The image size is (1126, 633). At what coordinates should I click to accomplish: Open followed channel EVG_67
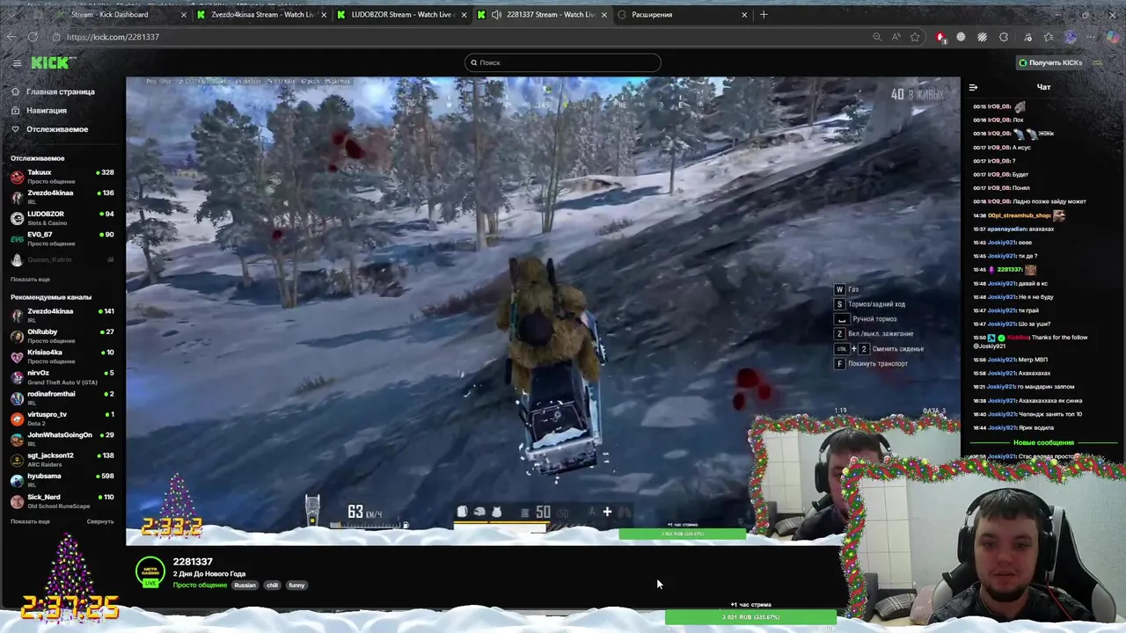[x=62, y=238]
